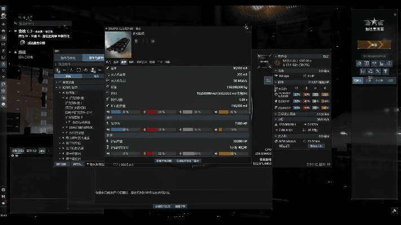Click the set-destination icon beside the station name
The width and height of the screenshot is (401, 225).
[23, 42]
